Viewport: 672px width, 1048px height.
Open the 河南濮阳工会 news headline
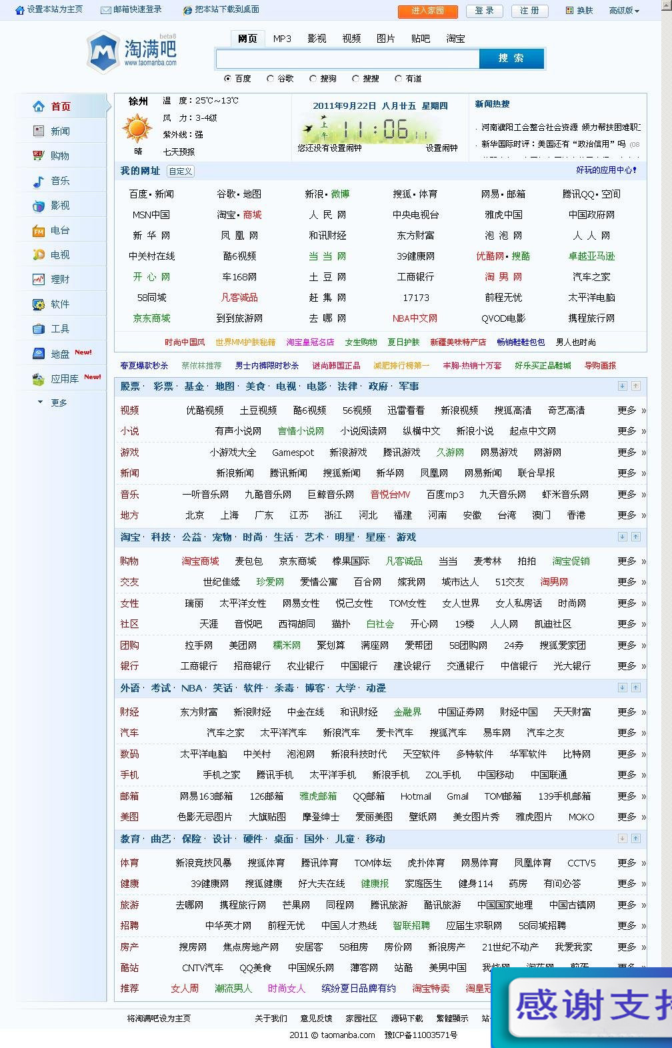click(x=561, y=127)
